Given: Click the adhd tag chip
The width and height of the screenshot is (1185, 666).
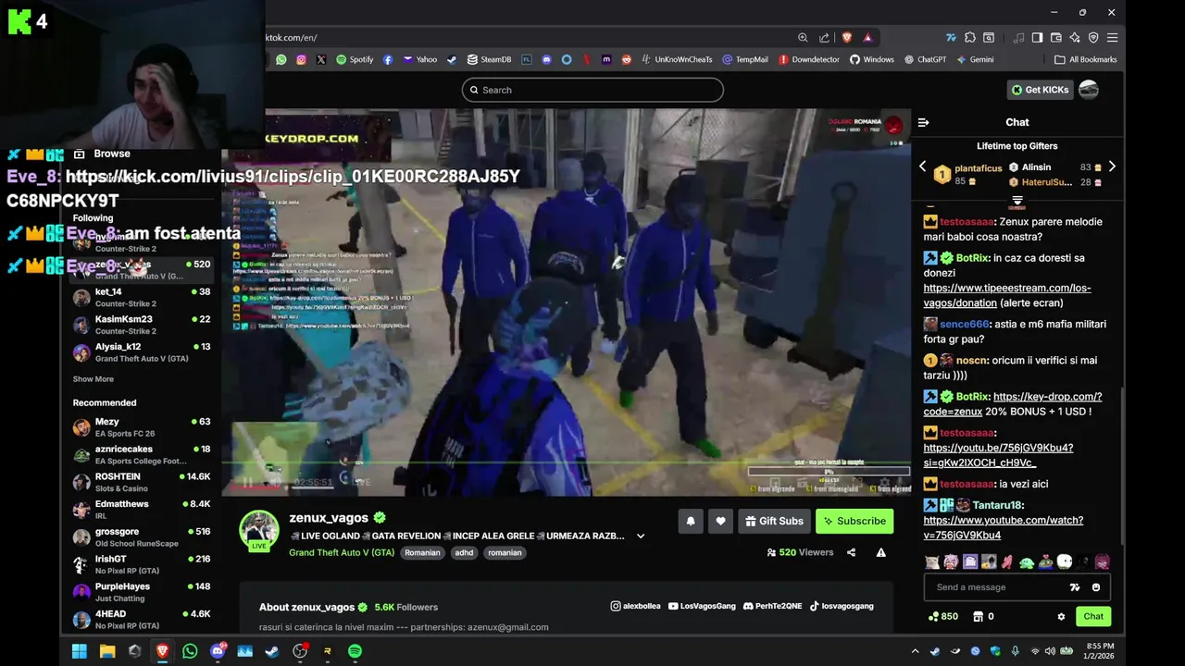Looking at the screenshot, I should pyautogui.click(x=464, y=552).
